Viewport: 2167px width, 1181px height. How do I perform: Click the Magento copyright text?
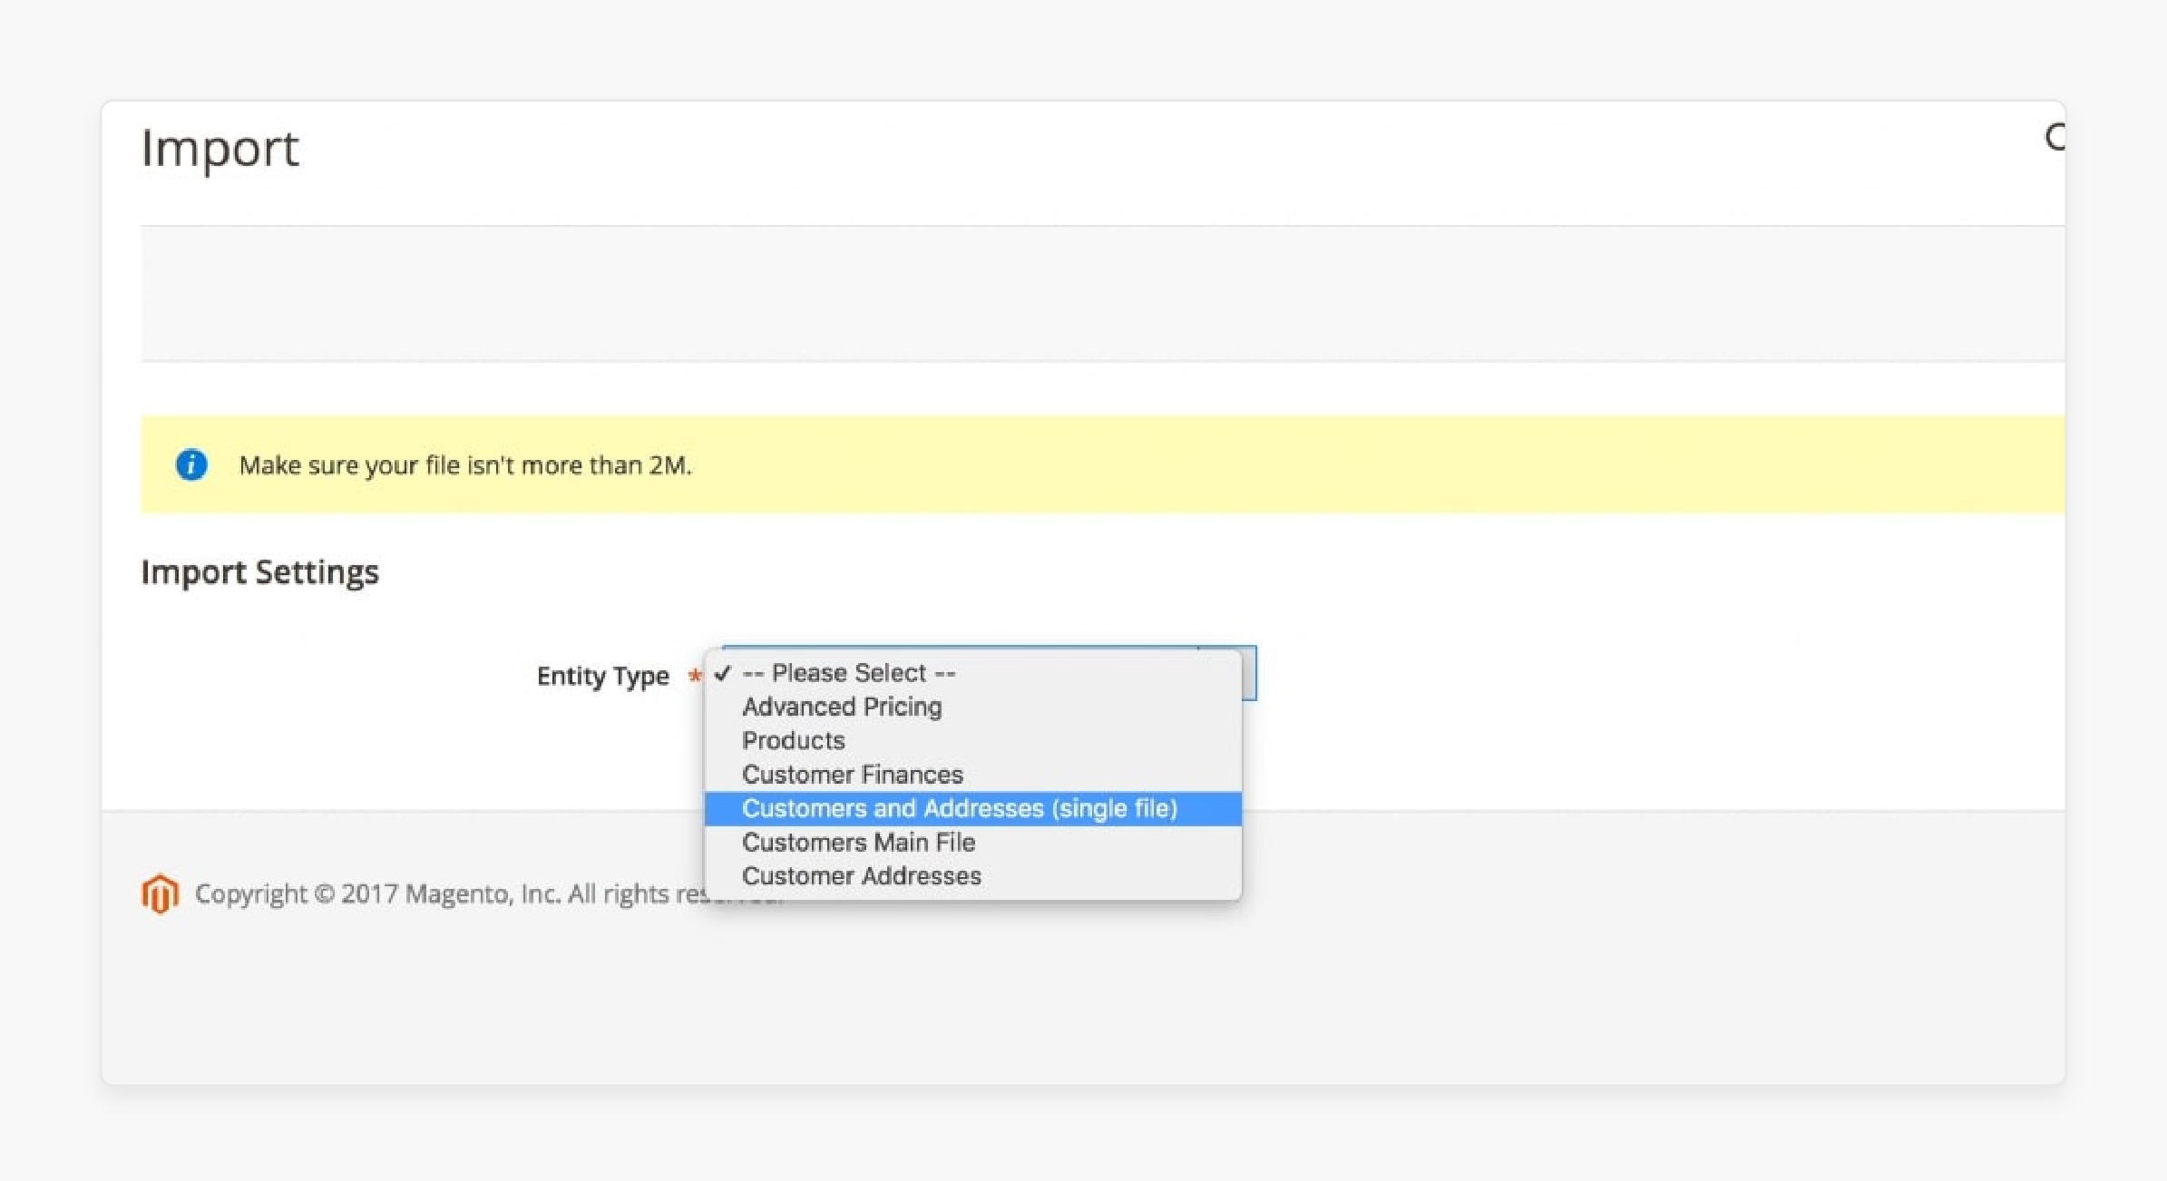coord(489,894)
